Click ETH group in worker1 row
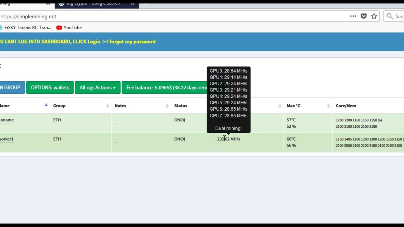 [57, 139]
